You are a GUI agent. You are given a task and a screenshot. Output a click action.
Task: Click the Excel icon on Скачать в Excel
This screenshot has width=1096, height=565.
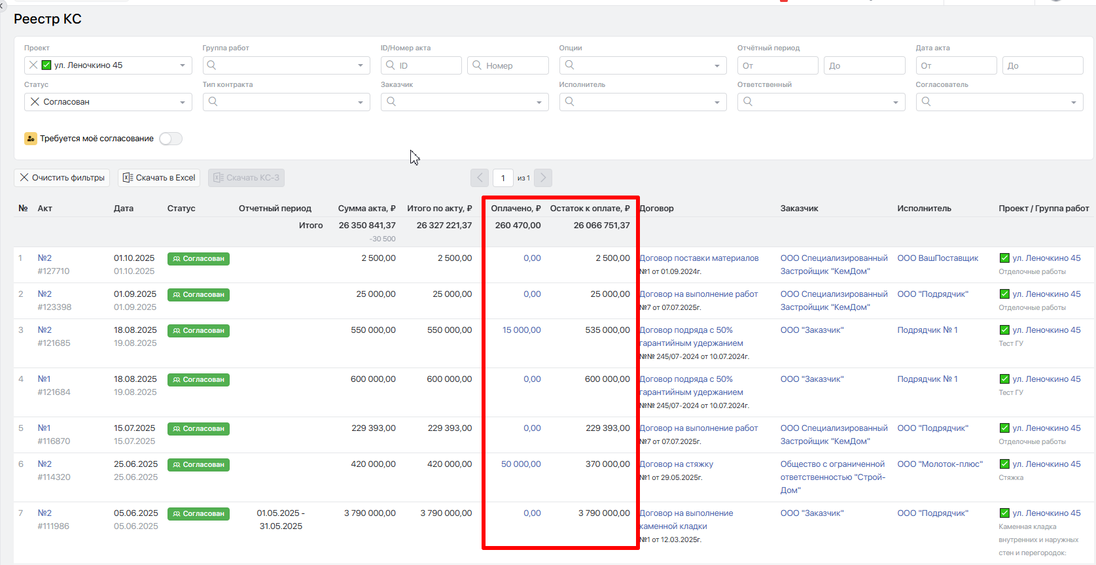(128, 178)
